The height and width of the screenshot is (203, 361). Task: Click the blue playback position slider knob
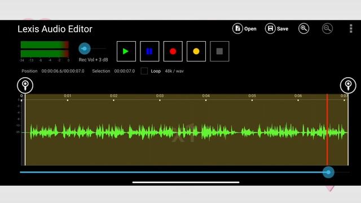pyautogui.click(x=328, y=172)
